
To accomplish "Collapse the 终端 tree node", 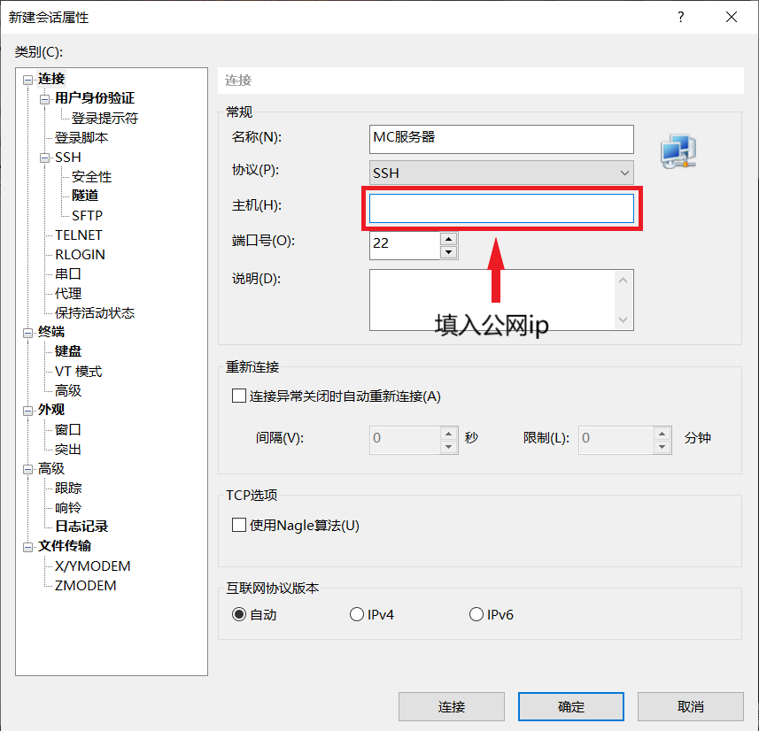I will point(28,333).
